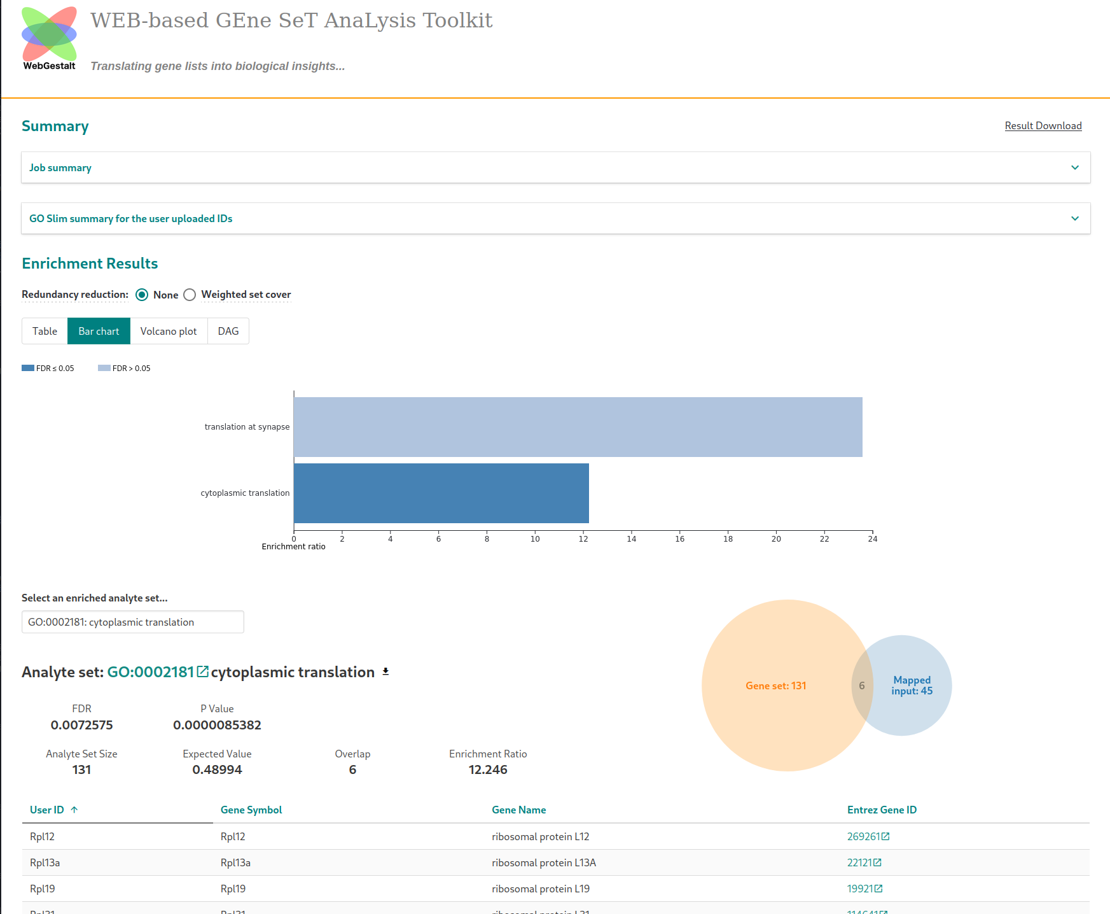Click external link icon next to 269261
The width and height of the screenshot is (1110, 914).
point(885,836)
